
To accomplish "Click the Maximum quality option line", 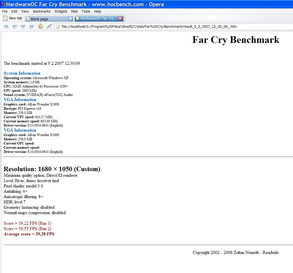I will point(41,176).
